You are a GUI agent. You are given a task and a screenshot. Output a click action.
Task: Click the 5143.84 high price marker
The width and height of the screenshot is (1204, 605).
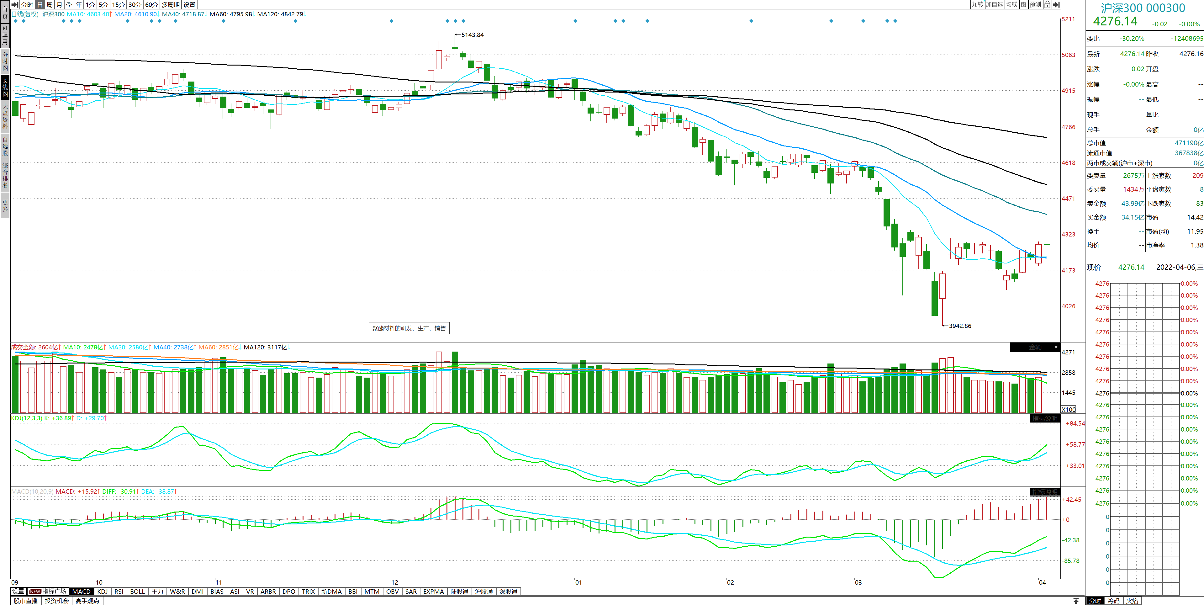pos(472,35)
